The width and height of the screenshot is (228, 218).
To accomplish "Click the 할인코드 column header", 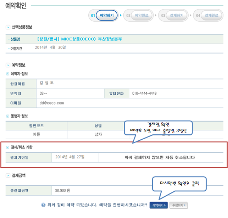I will tap(36, 125).
